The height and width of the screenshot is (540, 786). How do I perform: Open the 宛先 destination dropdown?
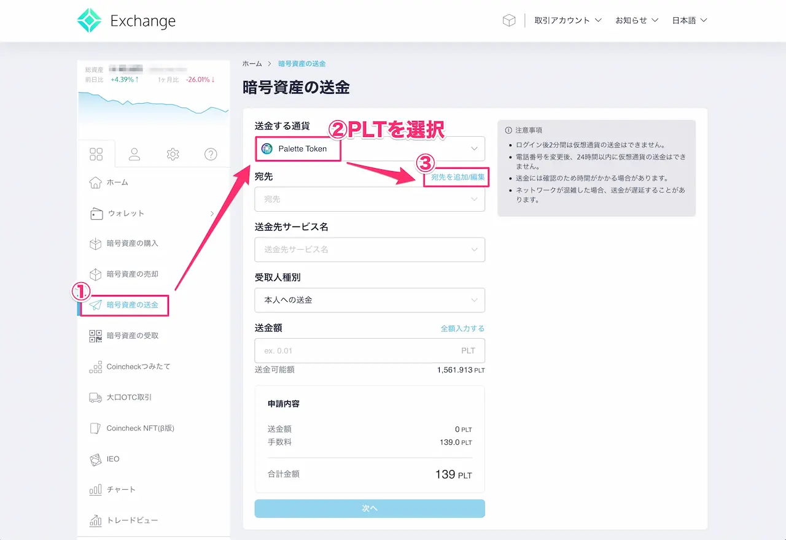(370, 199)
